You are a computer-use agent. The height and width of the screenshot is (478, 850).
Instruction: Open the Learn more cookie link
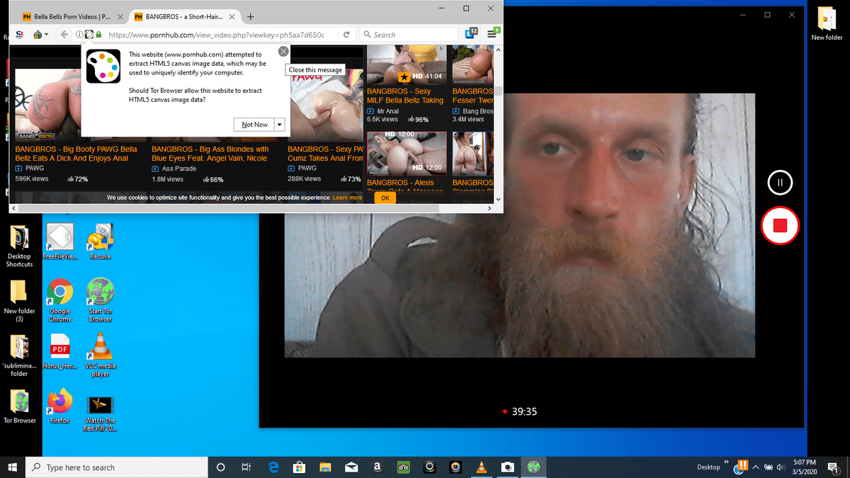[347, 198]
